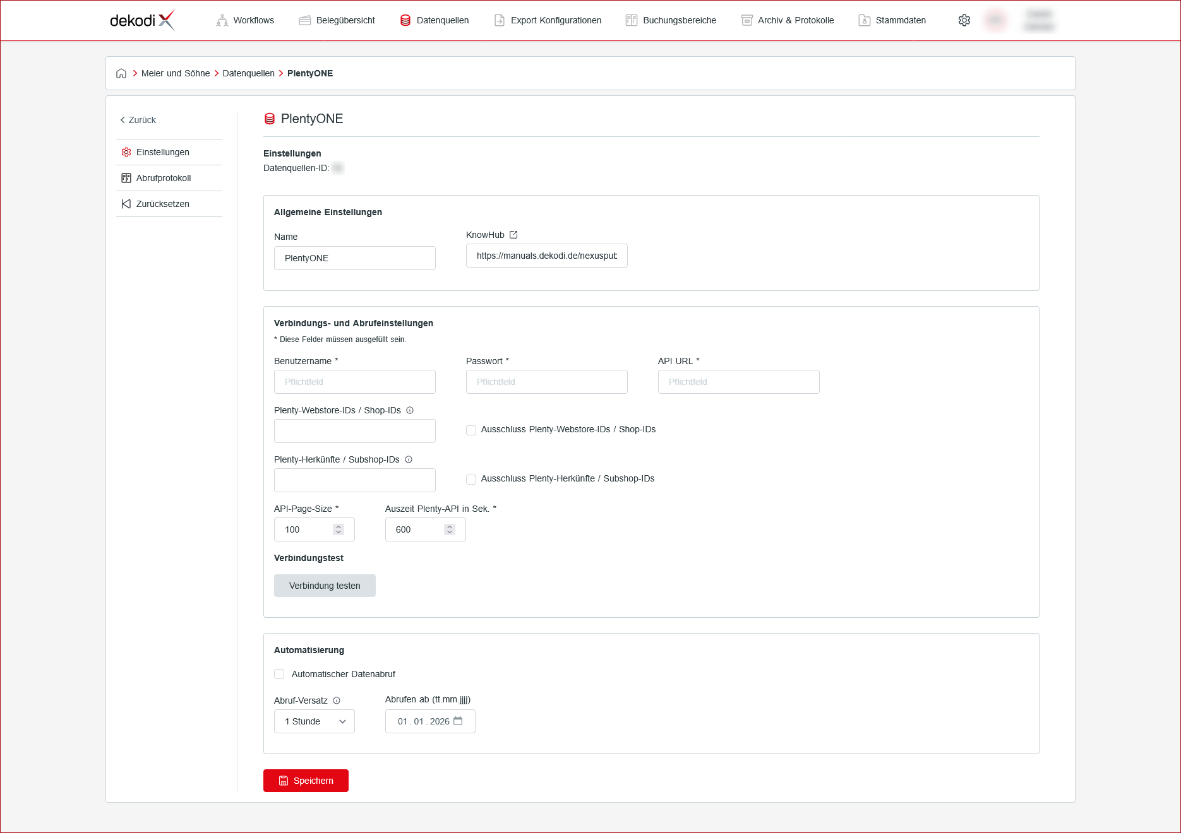The height and width of the screenshot is (833, 1181).
Task: Click the blurred user name
Action: tap(1039, 20)
